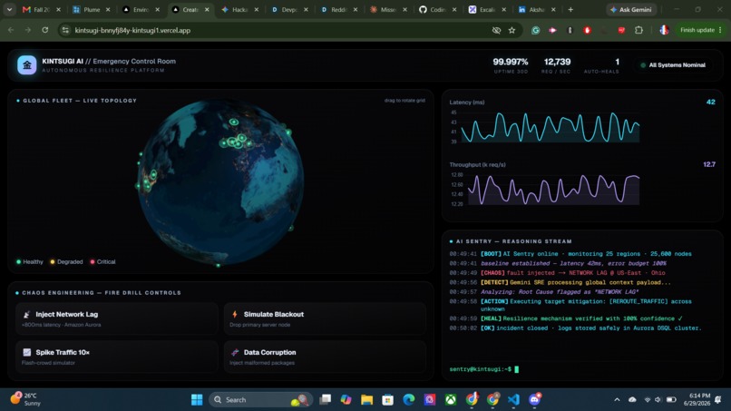Reload the page
Viewport: 731px width, 411px height.
point(44,30)
